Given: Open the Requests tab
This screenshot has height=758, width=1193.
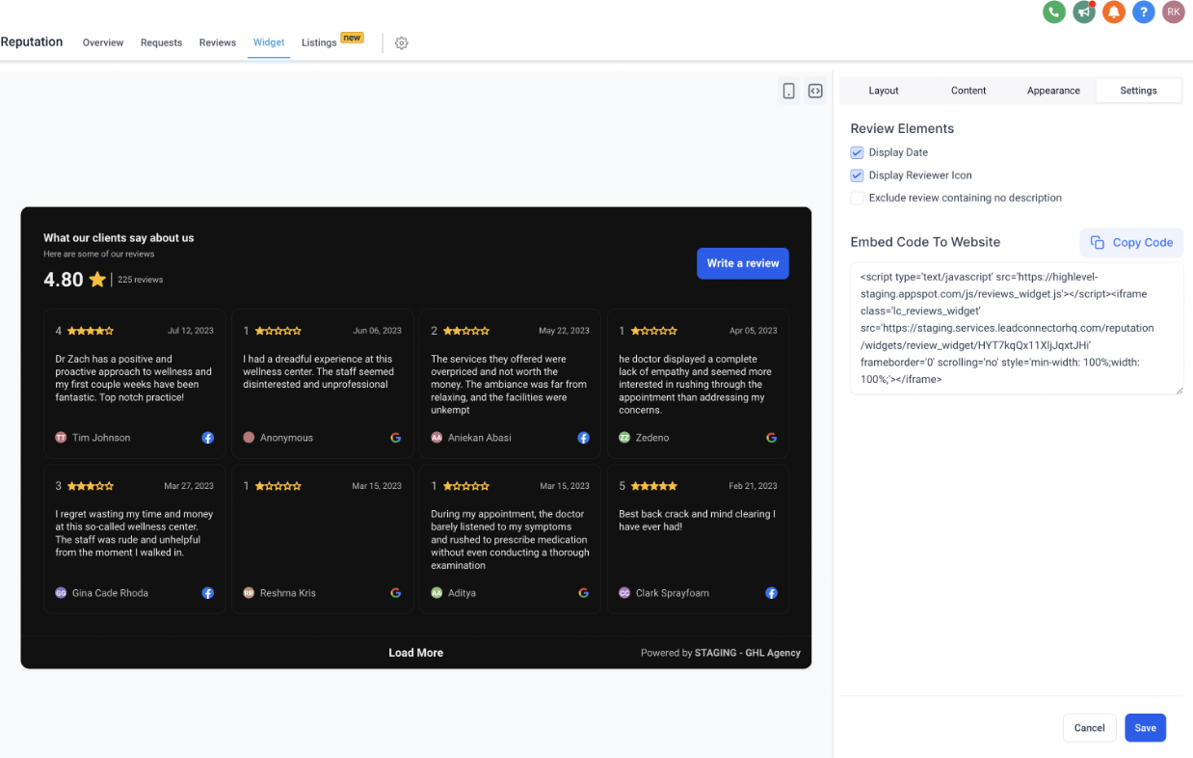Looking at the screenshot, I should 161,42.
